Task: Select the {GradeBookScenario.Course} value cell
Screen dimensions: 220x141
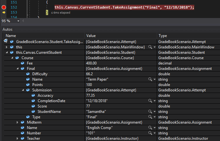Action: (x=110, y=58)
